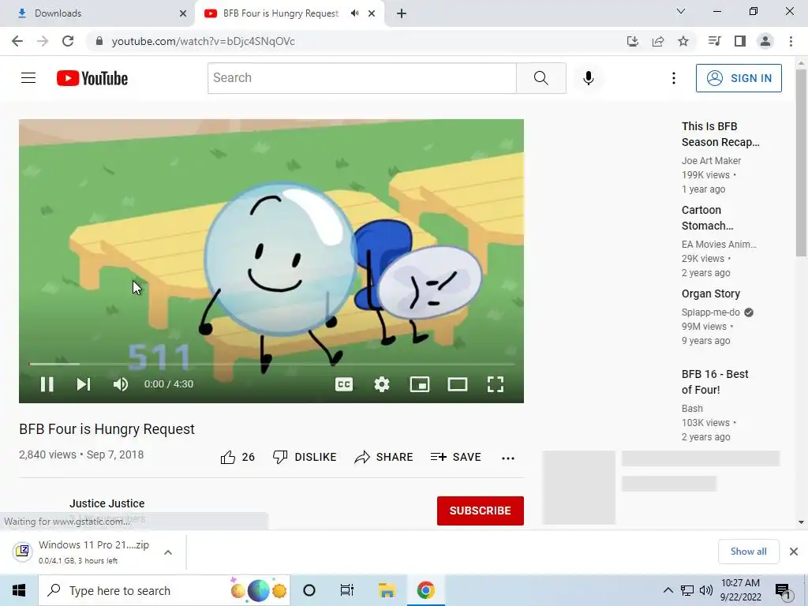Open Task View on taskbar
Viewport: 808px width, 606px height.
(x=347, y=590)
